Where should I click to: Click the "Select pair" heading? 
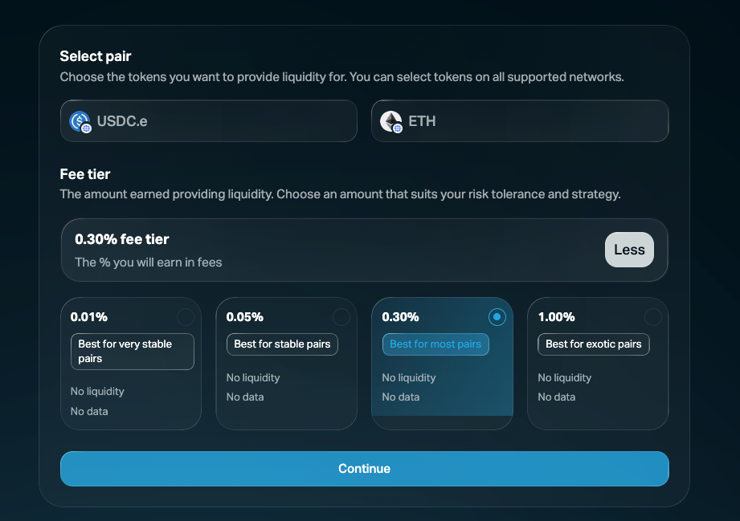click(96, 56)
